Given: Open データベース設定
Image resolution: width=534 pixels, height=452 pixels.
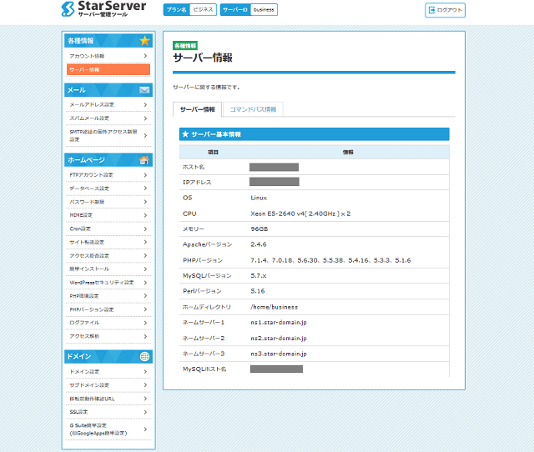Looking at the screenshot, I should coord(108,188).
